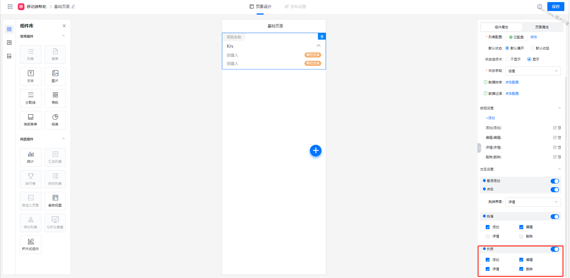Collapse the 按钮设置 section
Screen dimensions: 570x278
559,108
